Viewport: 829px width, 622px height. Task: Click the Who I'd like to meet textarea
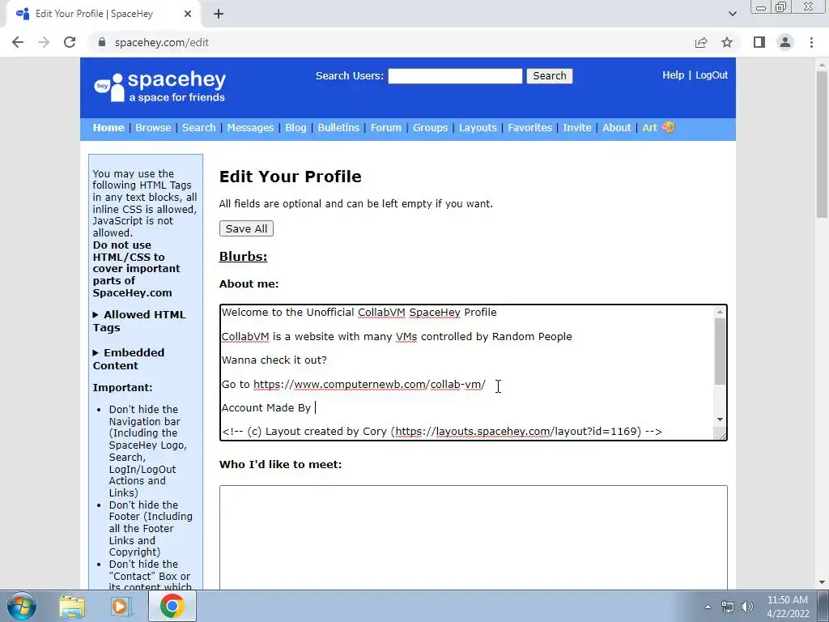(473, 538)
